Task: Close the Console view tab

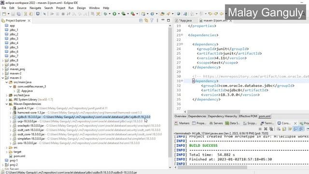Action: 295,123
